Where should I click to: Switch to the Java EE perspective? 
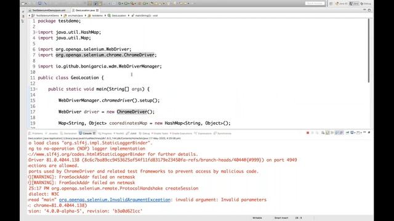click(342, 4)
